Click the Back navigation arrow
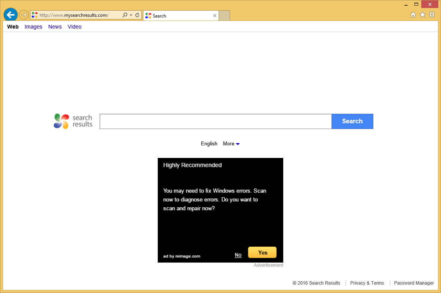The image size is (441, 293). [10, 14]
